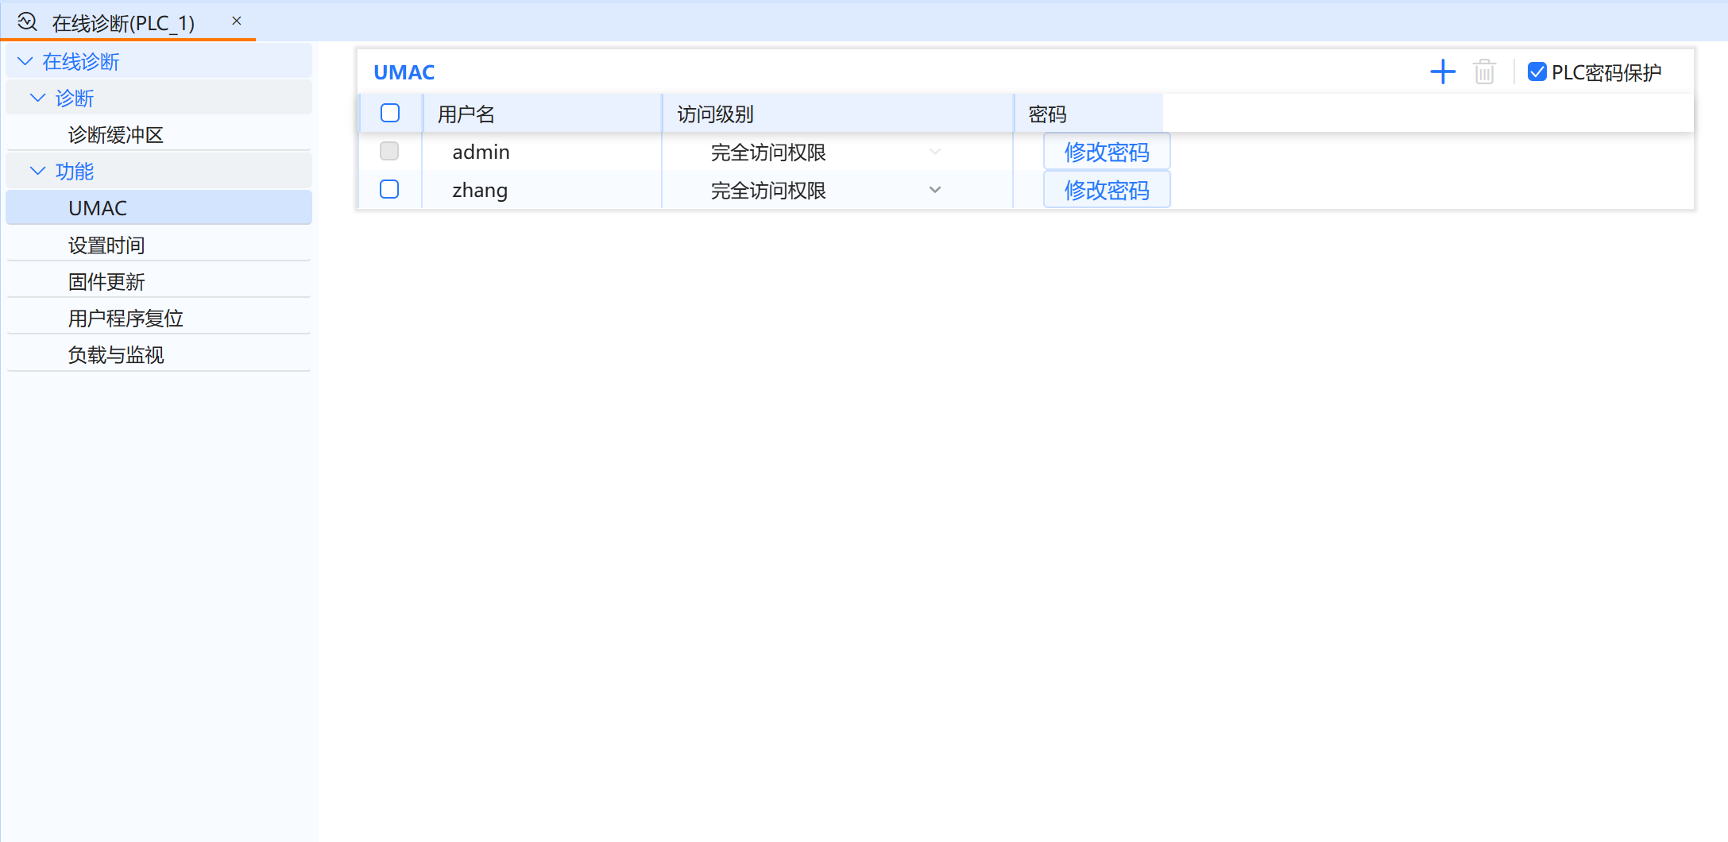The width and height of the screenshot is (1728, 842).
Task: Toggle the PLC密码保护 checkbox
Action: pos(1537,72)
